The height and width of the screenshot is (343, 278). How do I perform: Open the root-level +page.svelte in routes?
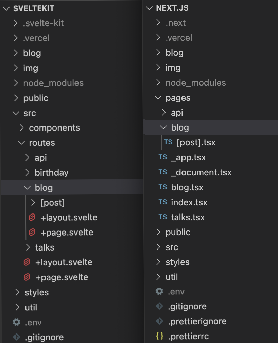(x=62, y=277)
